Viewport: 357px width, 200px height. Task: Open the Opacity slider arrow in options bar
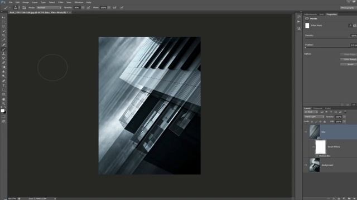click(83, 8)
